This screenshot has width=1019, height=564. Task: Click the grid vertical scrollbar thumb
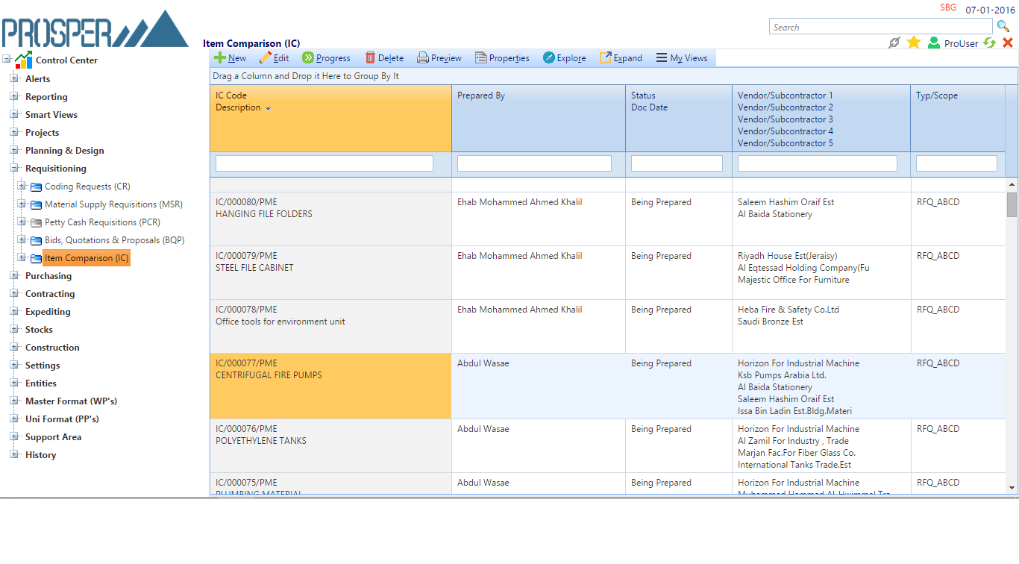pyautogui.click(x=1012, y=204)
